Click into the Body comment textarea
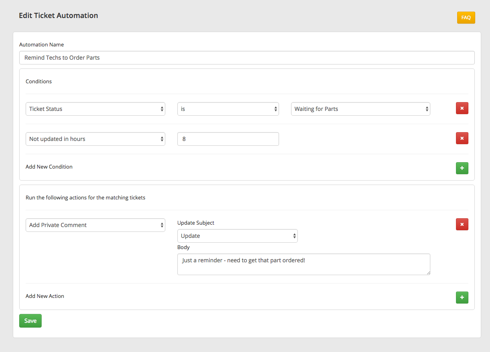Viewport: 490px width, 352px height. [x=303, y=264]
